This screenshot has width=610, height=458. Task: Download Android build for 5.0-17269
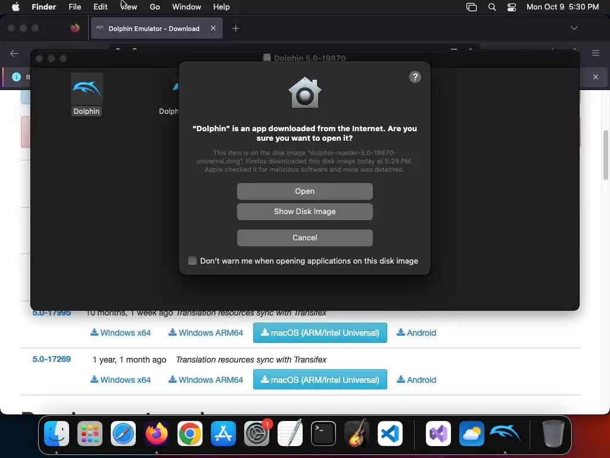[x=416, y=380]
